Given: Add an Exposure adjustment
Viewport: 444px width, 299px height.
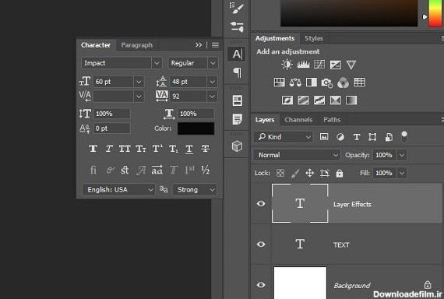Looking at the screenshot, I should [x=335, y=65].
